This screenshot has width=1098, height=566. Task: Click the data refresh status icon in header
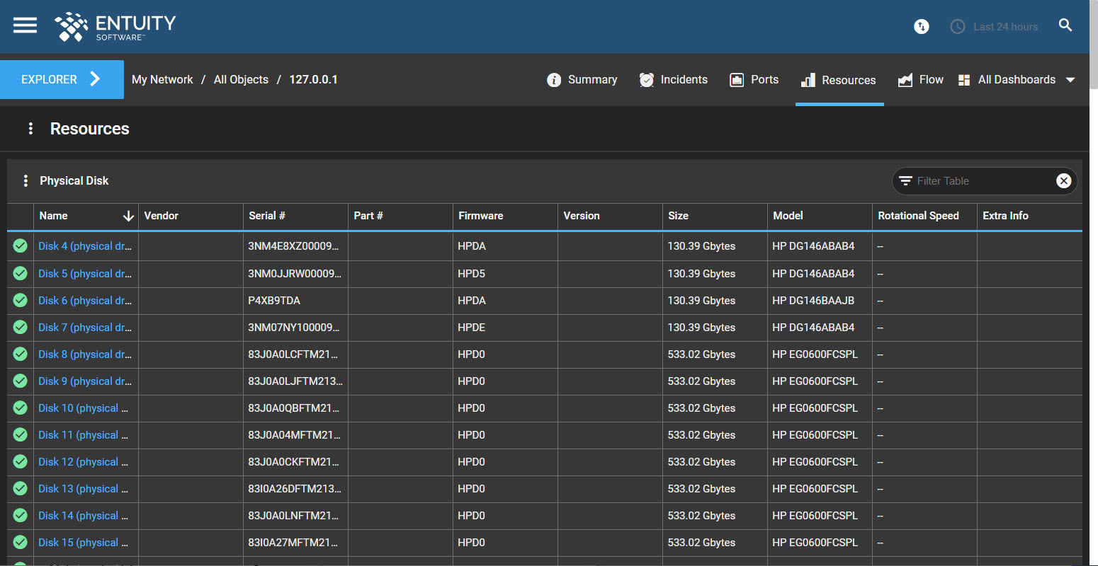click(x=921, y=27)
